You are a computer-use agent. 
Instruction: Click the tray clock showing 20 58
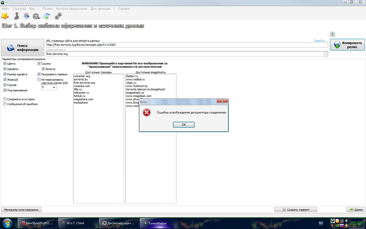pos(356,223)
